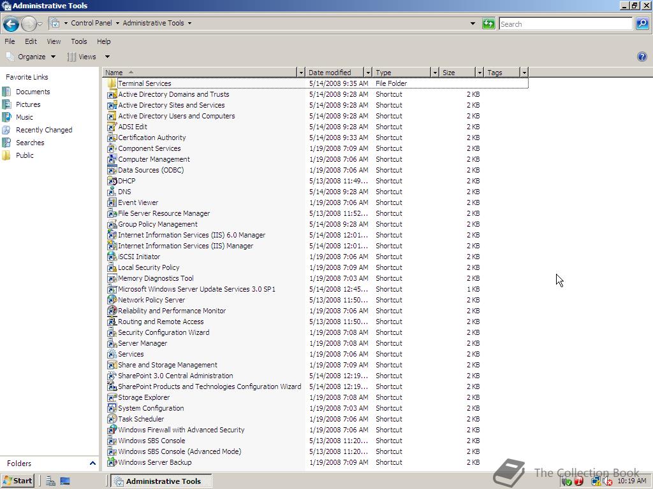The width and height of the screenshot is (653, 489).
Task: Select Storage Explorer entry
Action: pyautogui.click(x=143, y=397)
